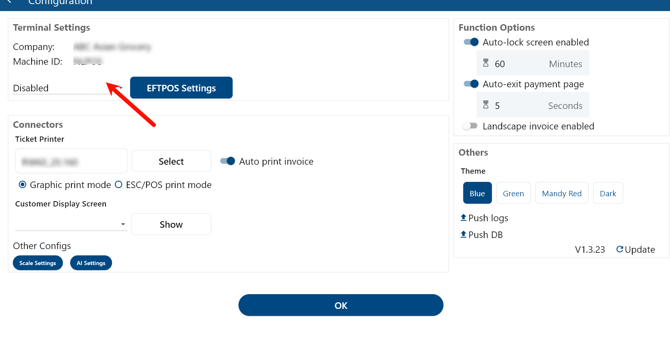The image size is (670, 356).
Task: Click the Push DB upload icon
Action: [463, 234]
